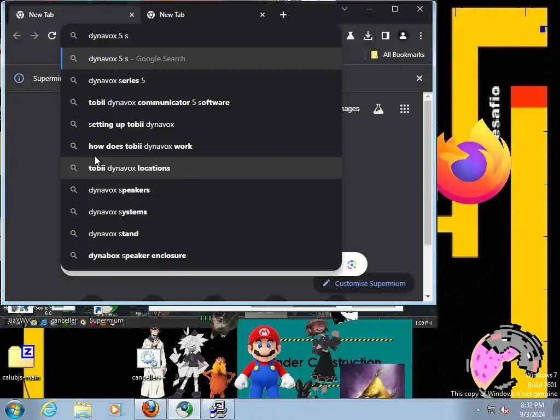Image resolution: width=560 pixels, height=420 pixels.
Task: Pick the 'how does tobii dynavox work' suggestion
Action: [201, 146]
